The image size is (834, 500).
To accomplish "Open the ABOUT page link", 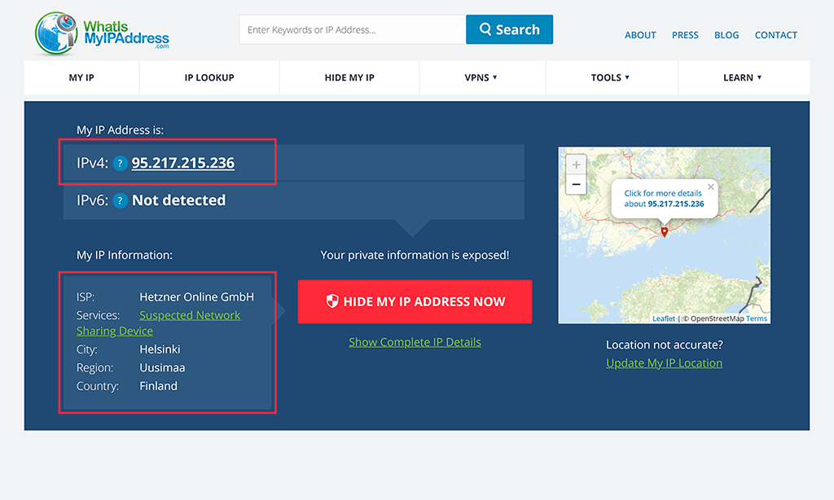I will tap(640, 35).
